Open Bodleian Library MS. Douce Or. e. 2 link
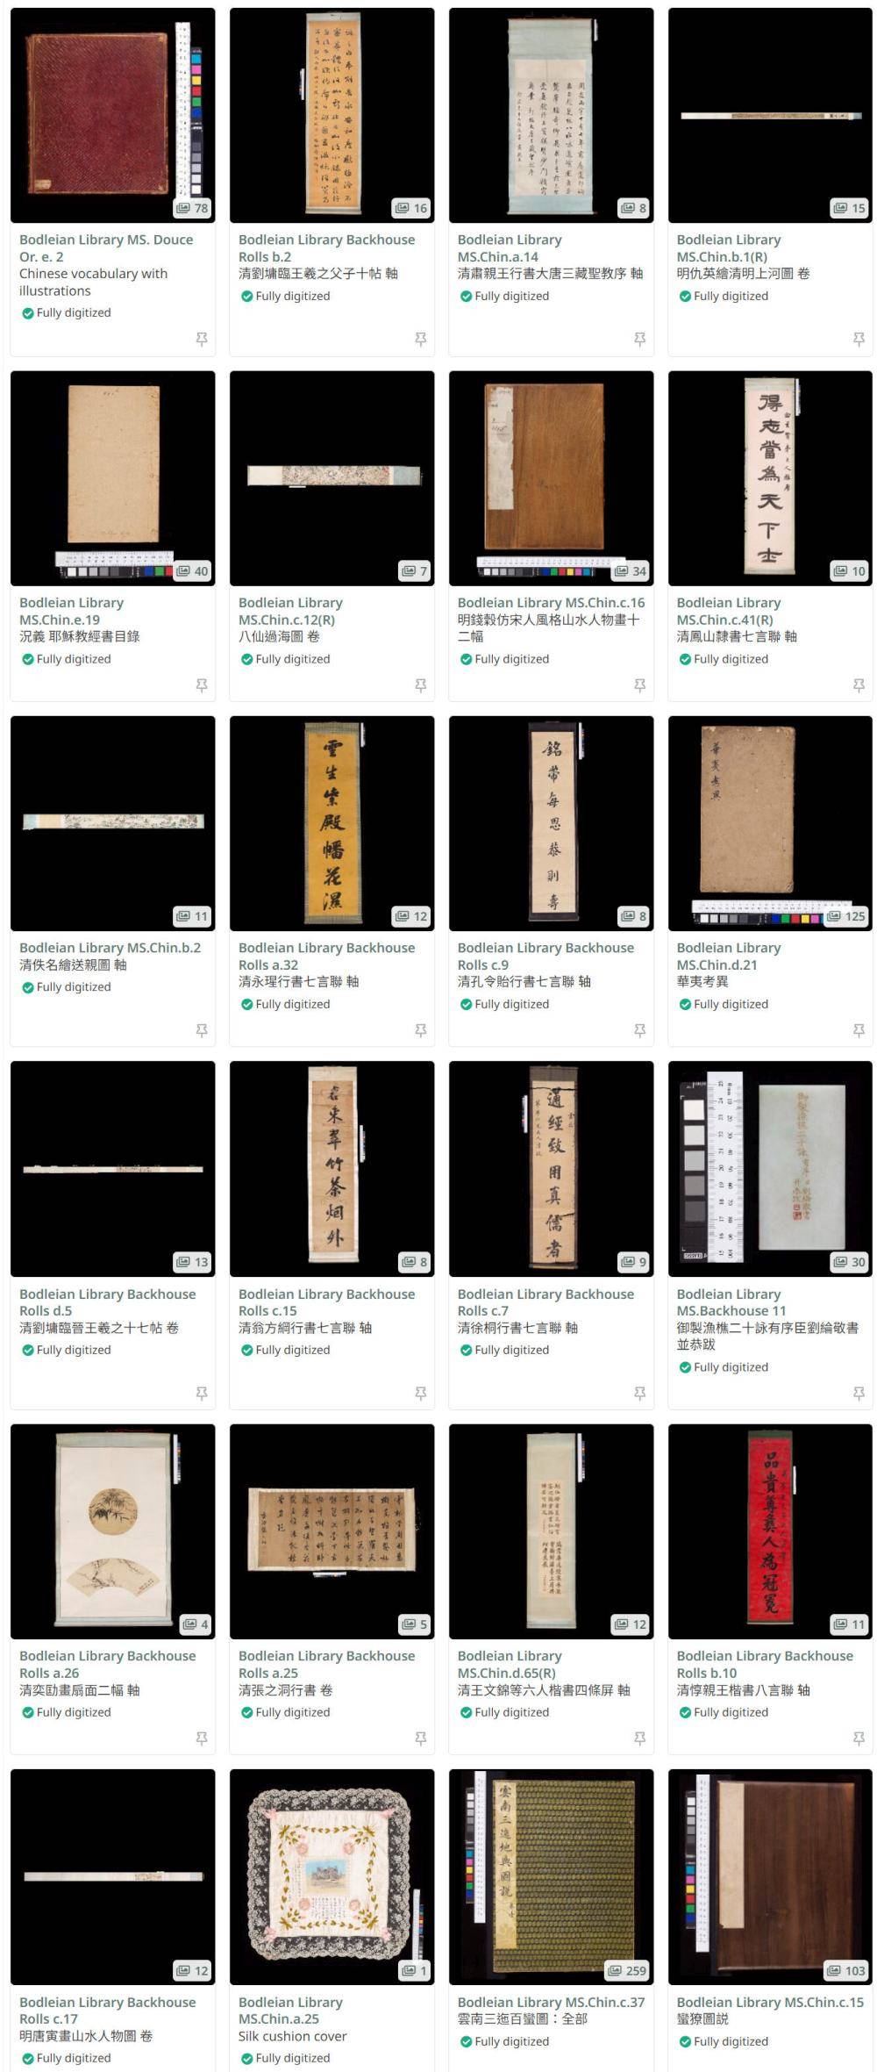Viewport: 877px width, 2072px height. [106, 248]
